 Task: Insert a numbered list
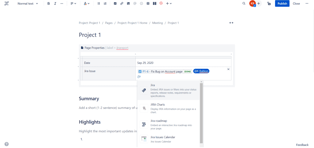[x=105, y=4]
